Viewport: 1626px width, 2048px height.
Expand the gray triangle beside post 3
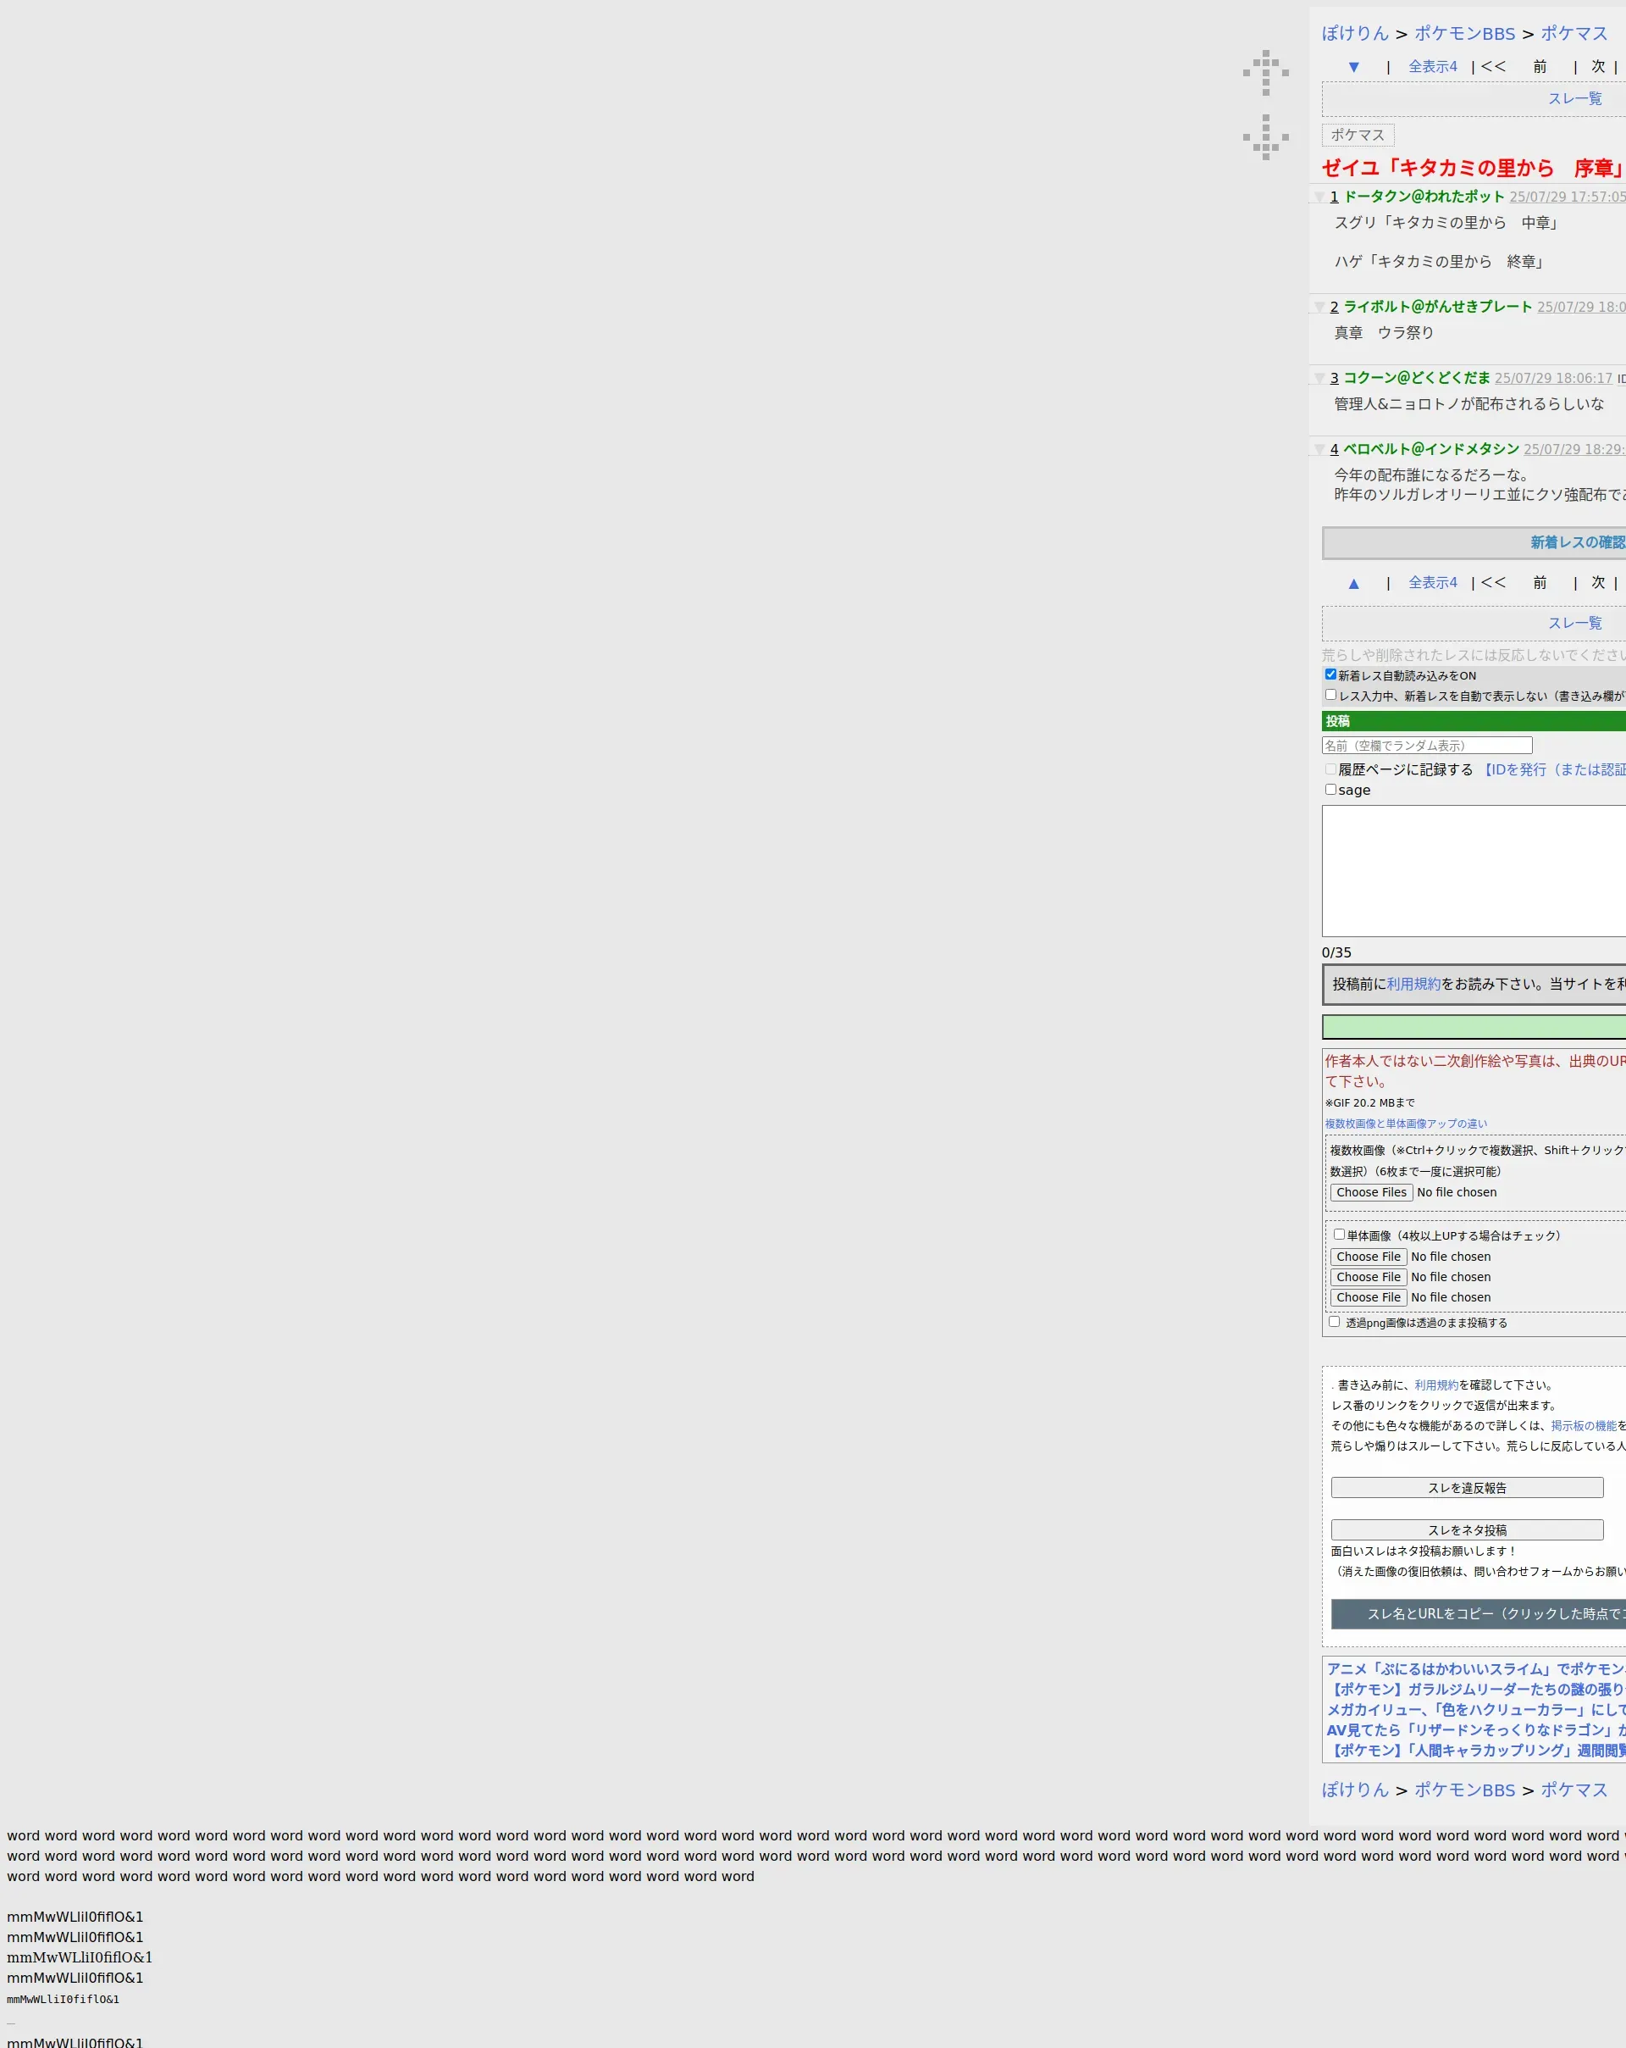point(1319,378)
